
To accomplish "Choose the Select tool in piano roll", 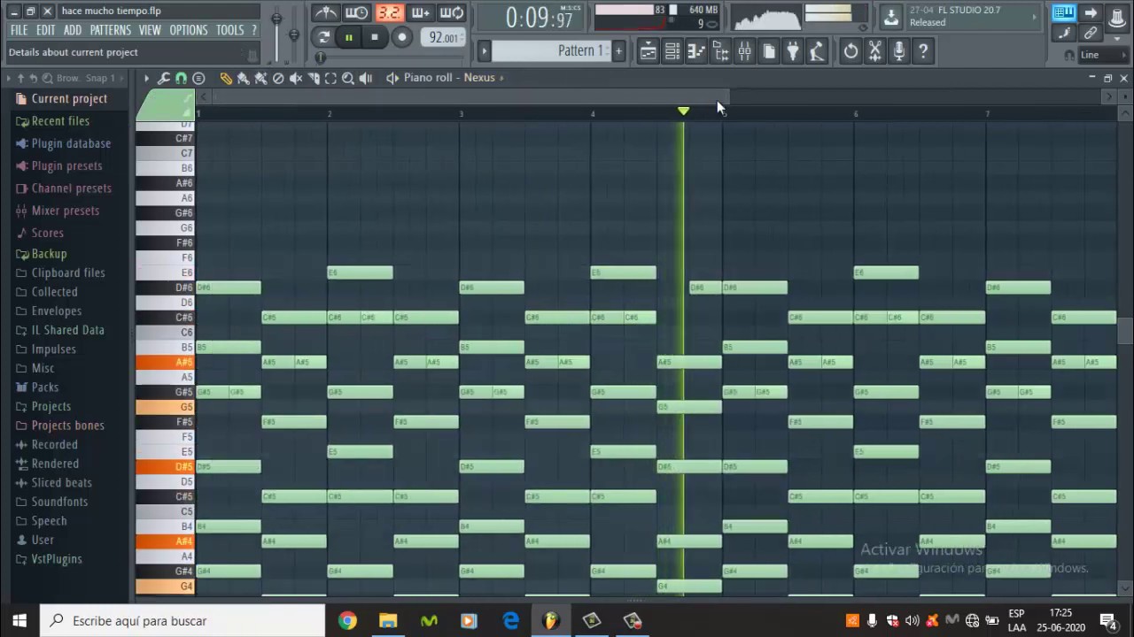I will coord(330,78).
